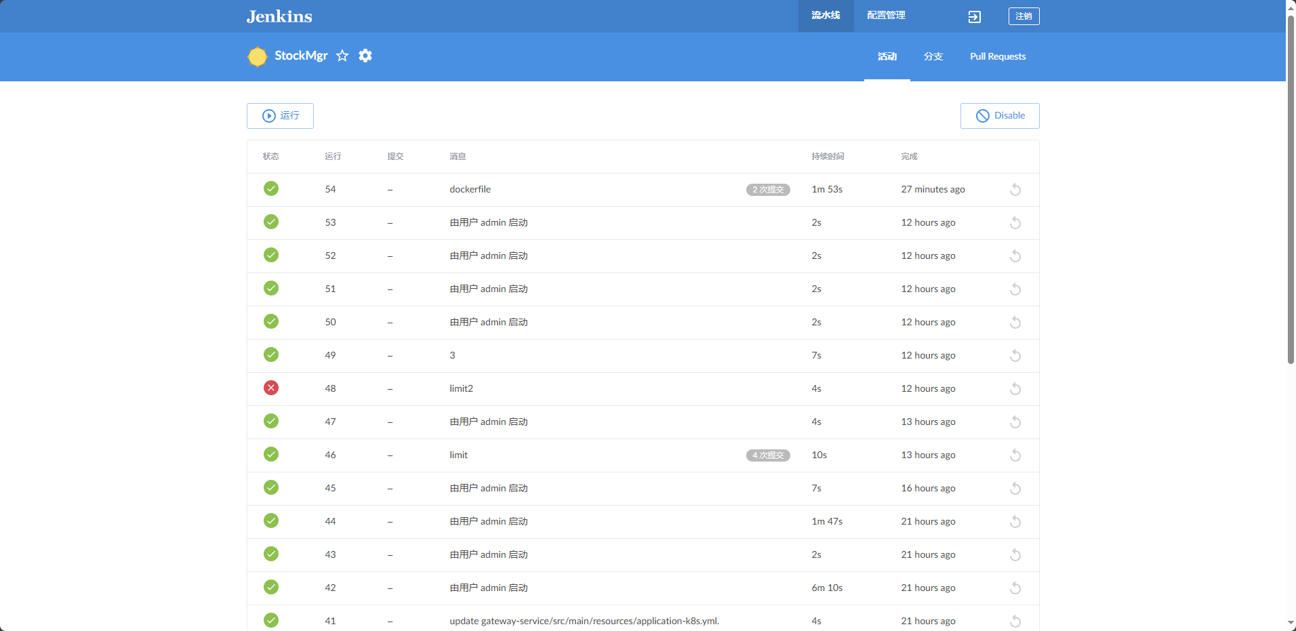
Task: Expand the 4 次提交 badge on run 46
Action: [767, 455]
